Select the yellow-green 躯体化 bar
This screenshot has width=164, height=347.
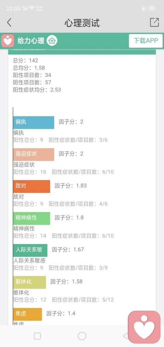pos(30,282)
